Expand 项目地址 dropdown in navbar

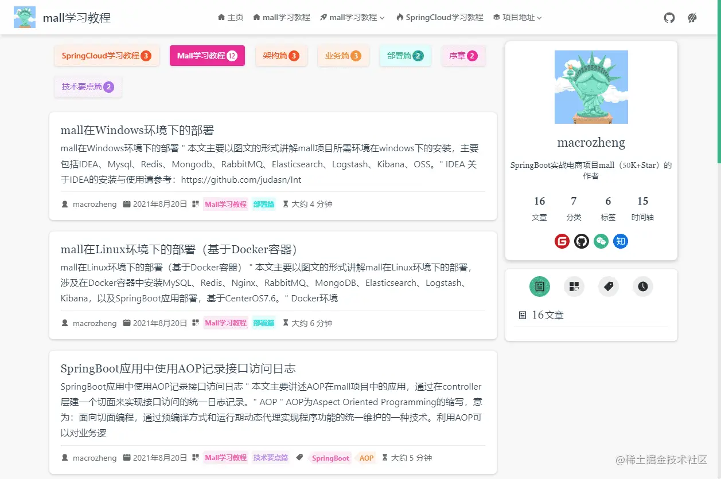pyautogui.click(x=517, y=18)
